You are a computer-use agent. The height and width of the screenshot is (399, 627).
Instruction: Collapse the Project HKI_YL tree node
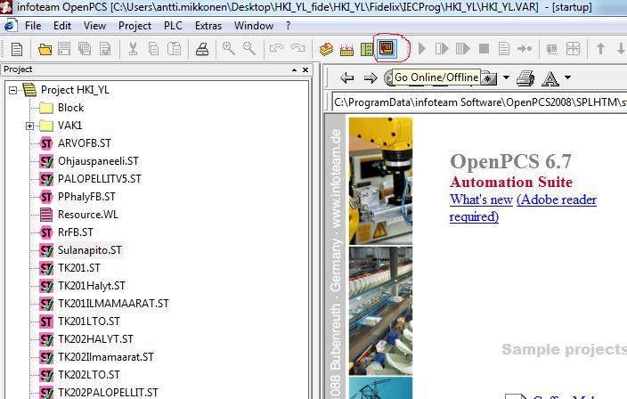click(x=12, y=90)
